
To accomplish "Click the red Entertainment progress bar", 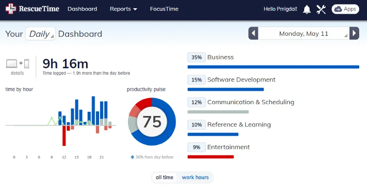I will pos(211,157).
